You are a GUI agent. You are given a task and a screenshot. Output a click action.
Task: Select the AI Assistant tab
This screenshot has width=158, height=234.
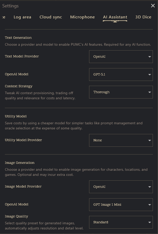coord(115,17)
